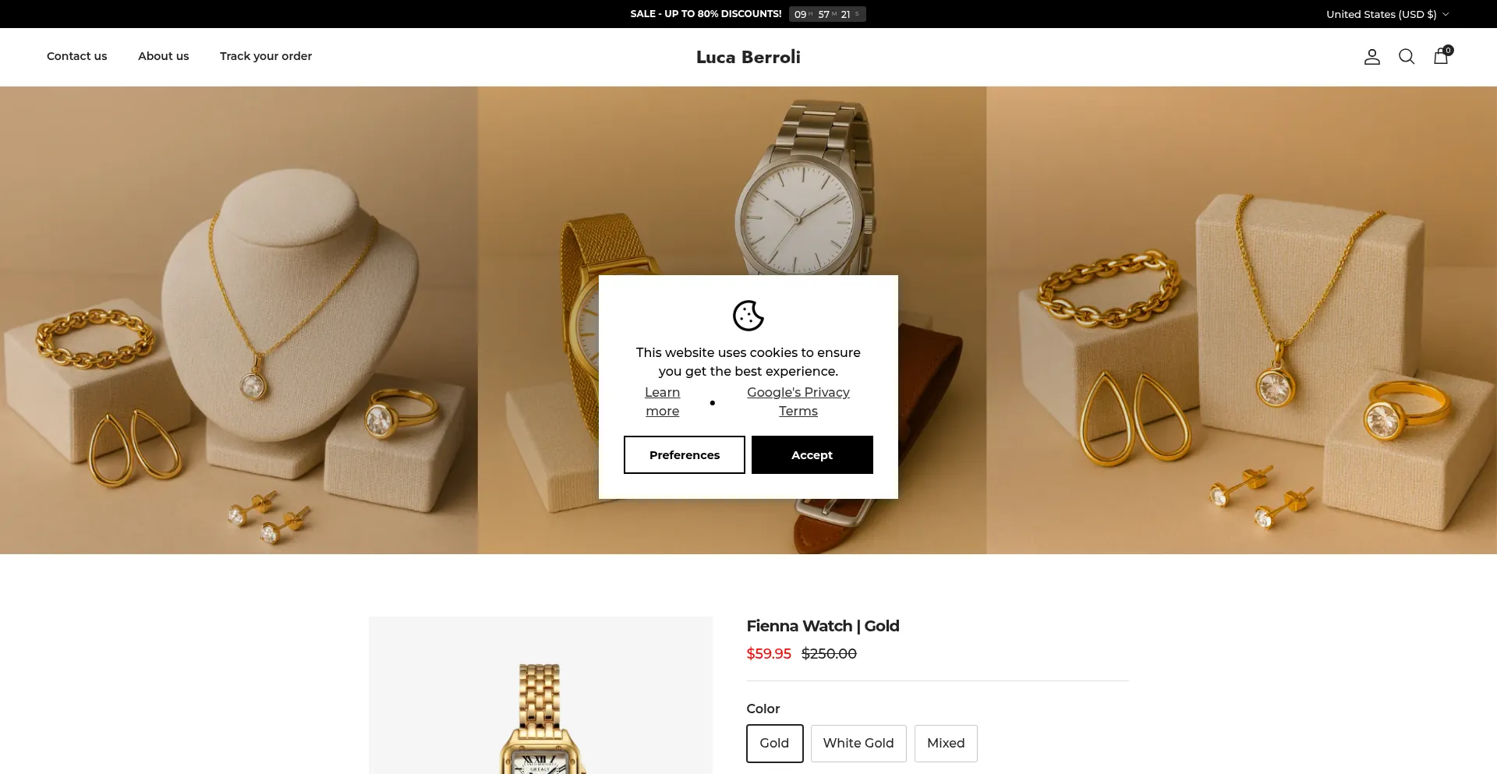Image resolution: width=1497 pixels, height=774 pixels.
Task: Follow the Learn more link
Action: [x=662, y=401]
